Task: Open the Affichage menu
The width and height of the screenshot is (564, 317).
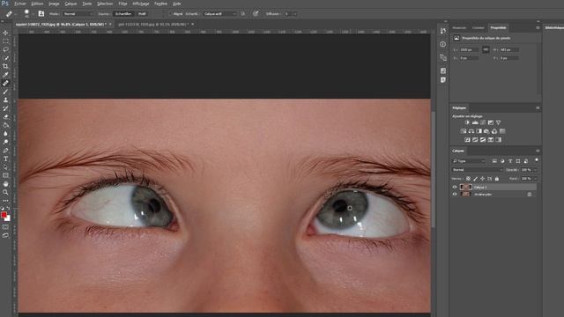Action: point(141,4)
